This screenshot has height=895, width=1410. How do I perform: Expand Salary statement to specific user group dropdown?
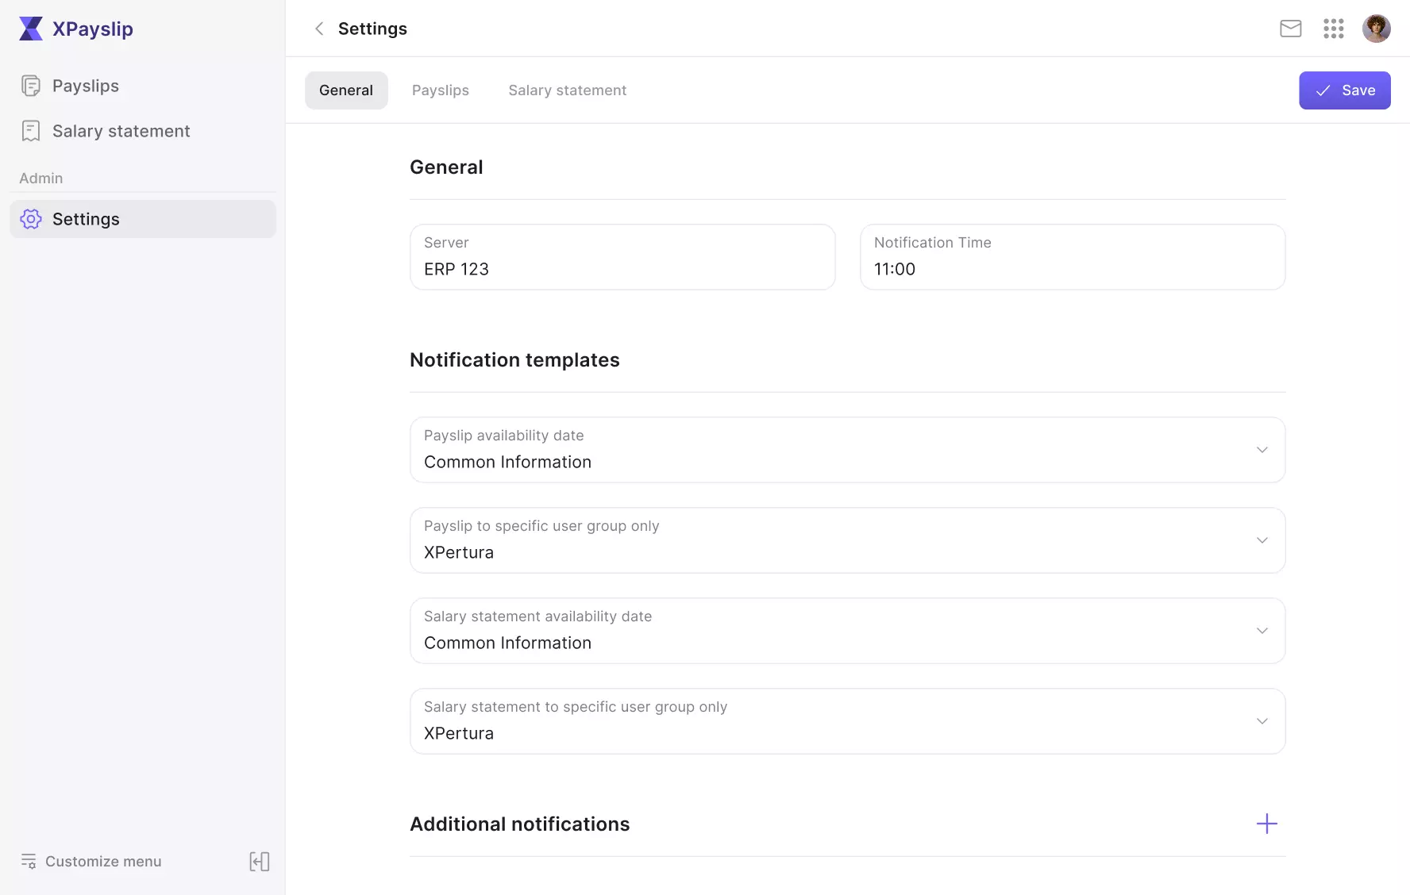(847, 721)
